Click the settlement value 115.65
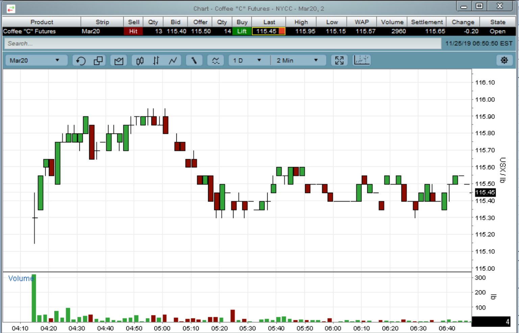 click(435, 31)
